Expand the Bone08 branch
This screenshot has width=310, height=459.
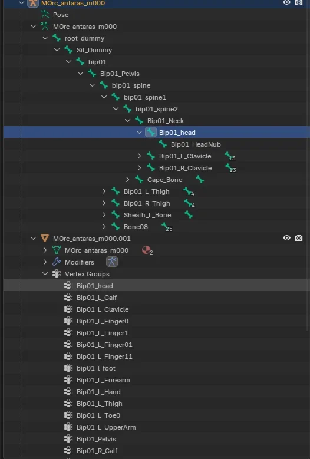tap(104, 227)
